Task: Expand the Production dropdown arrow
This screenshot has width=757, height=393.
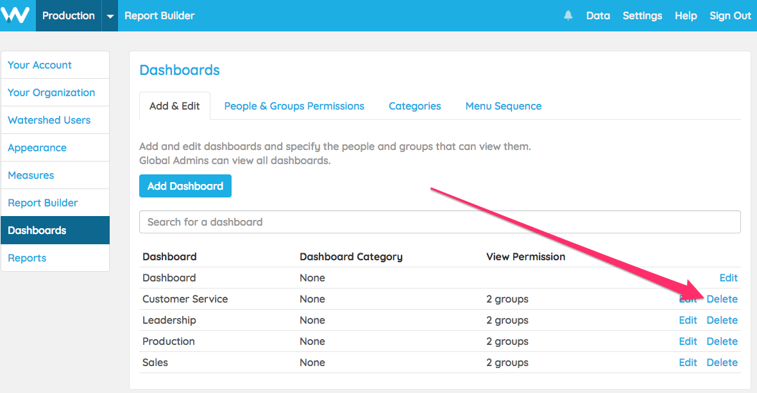Action: tap(110, 16)
